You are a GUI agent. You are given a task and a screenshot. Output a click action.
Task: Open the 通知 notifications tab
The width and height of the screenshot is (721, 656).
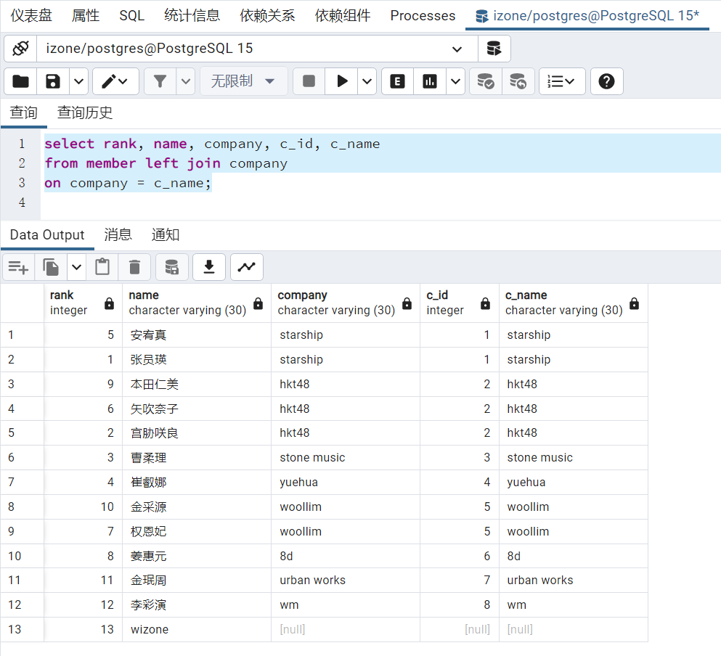[166, 235]
